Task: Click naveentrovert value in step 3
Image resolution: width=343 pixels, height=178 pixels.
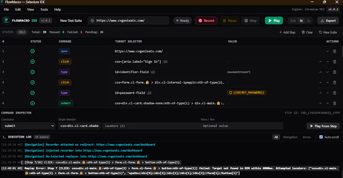Action: (239, 72)
